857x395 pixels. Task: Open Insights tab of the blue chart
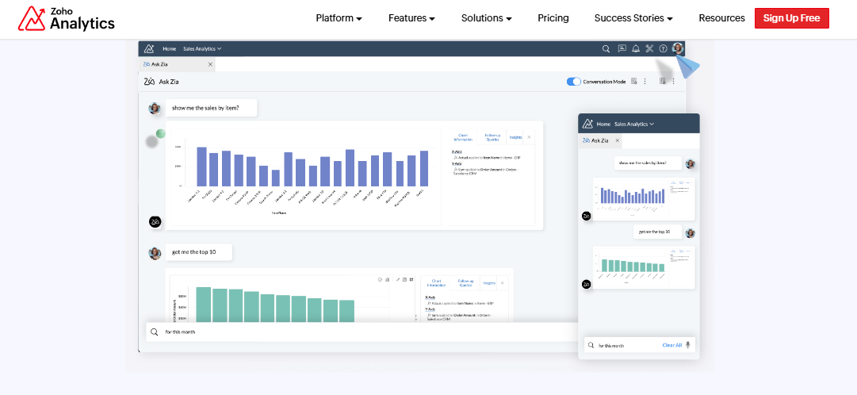pyautogui.click(x=515, y=137)
